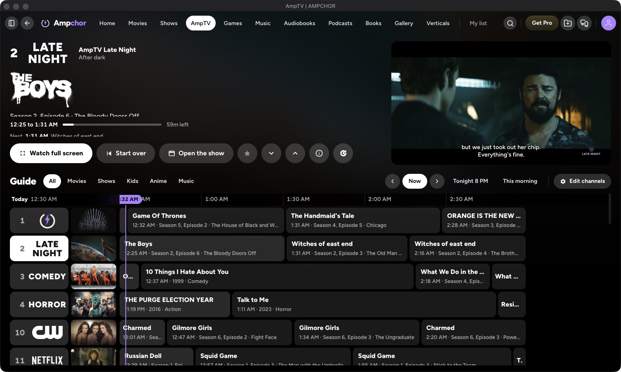
Task: Open the Podcasts tab
Action: [340, 23]
